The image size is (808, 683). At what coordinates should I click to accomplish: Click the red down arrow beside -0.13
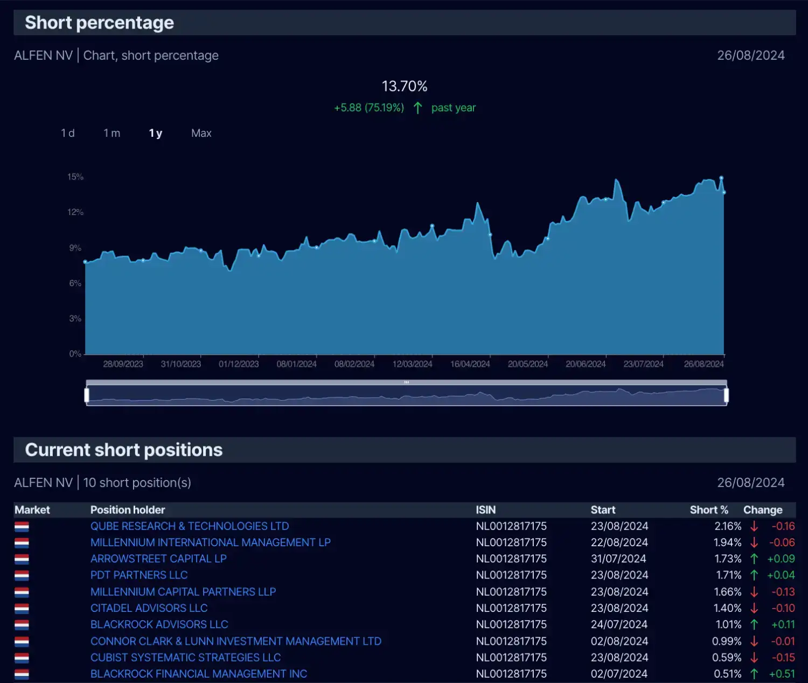tap(754, 592)
